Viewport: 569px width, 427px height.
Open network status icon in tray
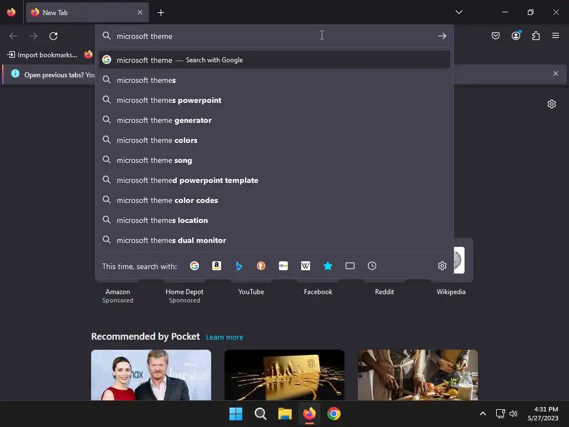coord(501,414)
